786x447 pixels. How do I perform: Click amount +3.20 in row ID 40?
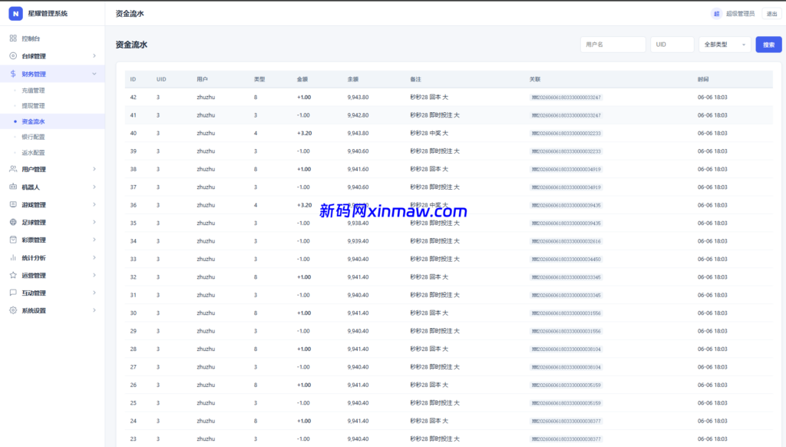304,134
